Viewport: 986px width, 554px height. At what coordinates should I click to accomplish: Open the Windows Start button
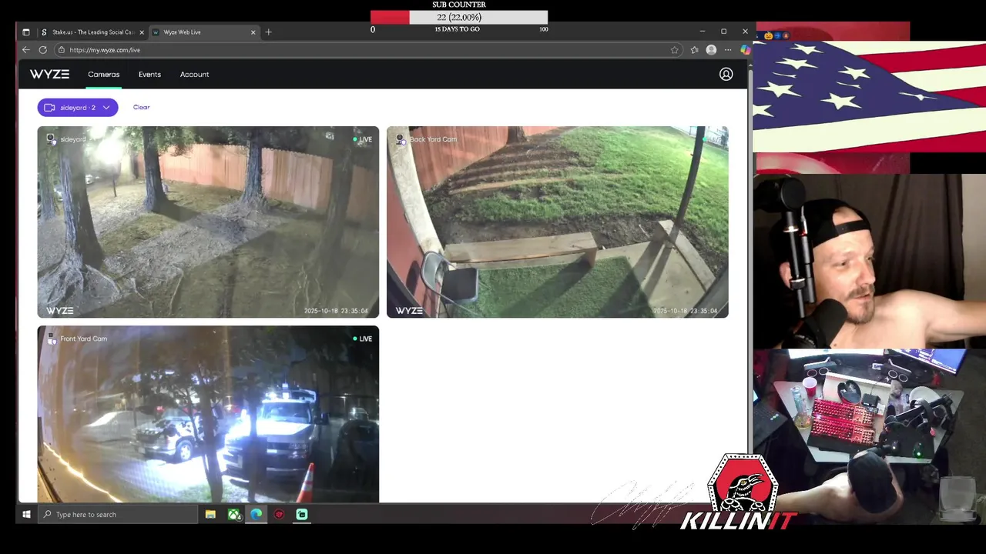point(26,514)
